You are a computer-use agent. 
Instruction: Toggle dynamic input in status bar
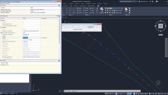[x=116, y=94]
